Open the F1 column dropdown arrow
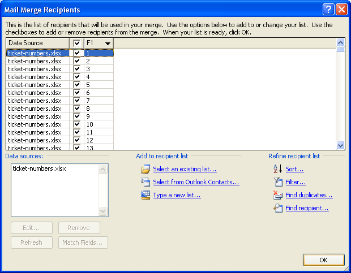The height and width of the screenshot is (273, 351). point(108,44)
